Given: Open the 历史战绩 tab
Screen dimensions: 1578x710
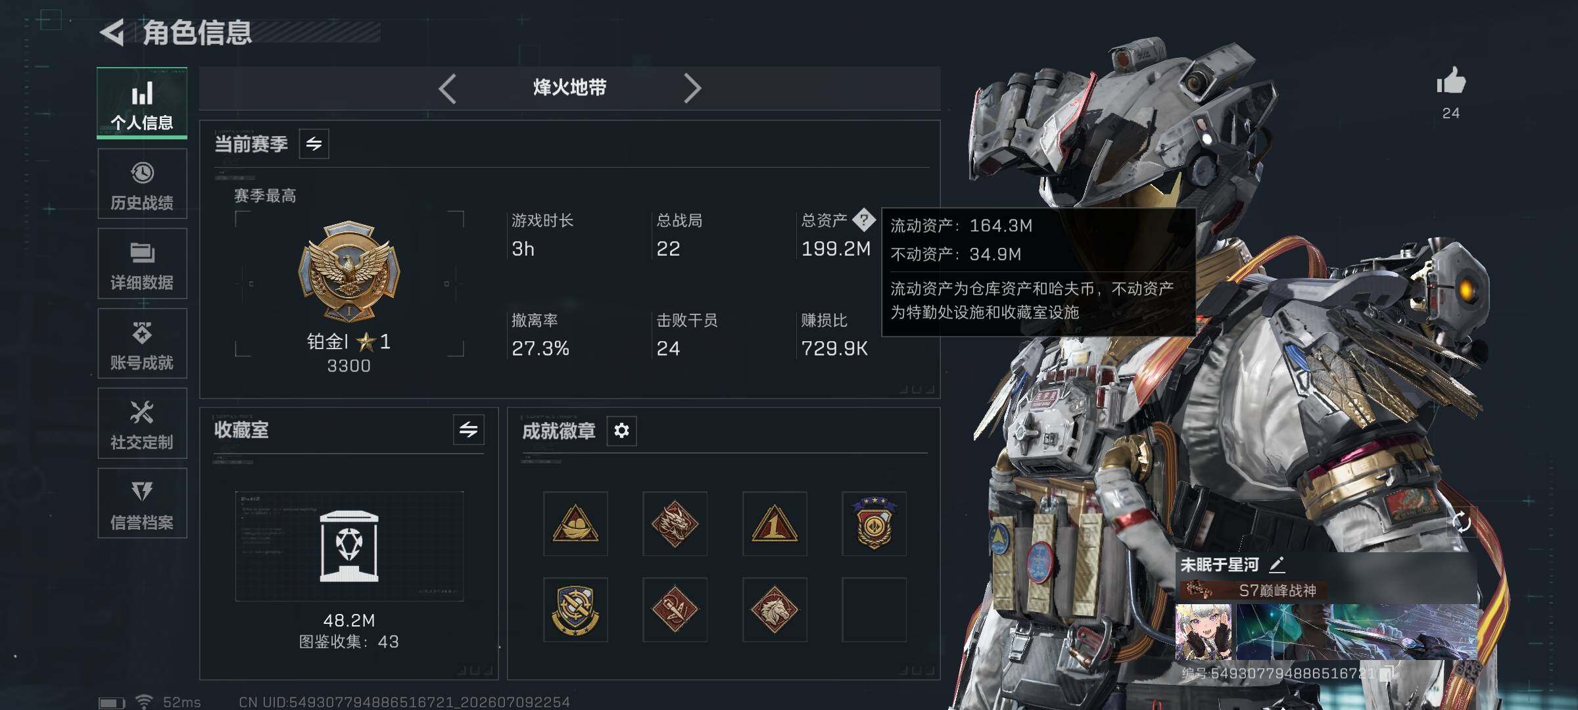Looking at the screenshot, I should [142, 183].
